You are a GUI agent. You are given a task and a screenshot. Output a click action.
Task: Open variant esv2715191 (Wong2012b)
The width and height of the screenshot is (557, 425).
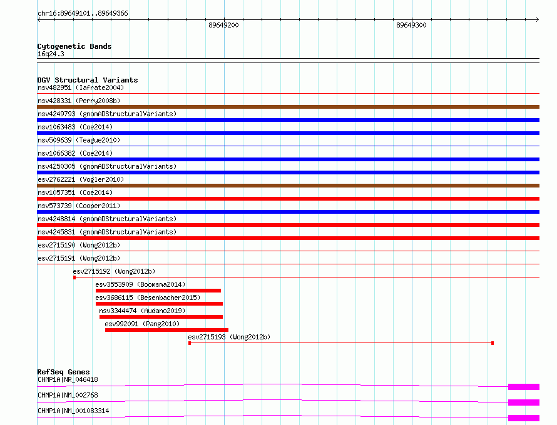coord(79,258)
